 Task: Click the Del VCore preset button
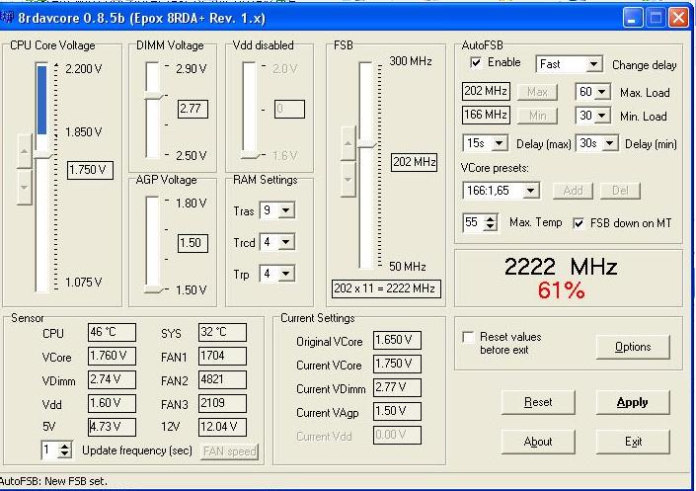[x=620, y=191]
